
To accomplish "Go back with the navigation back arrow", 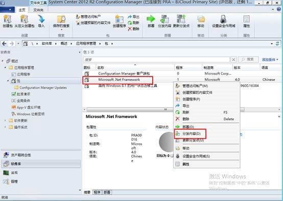I will (4, 43).
